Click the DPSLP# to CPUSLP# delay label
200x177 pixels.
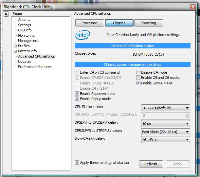pos(96,122)
